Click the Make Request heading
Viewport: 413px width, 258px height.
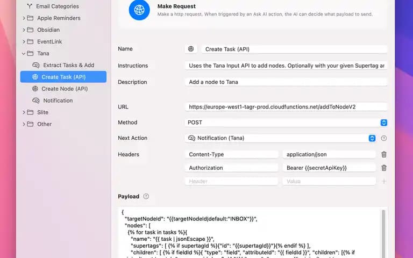[176, 6]
